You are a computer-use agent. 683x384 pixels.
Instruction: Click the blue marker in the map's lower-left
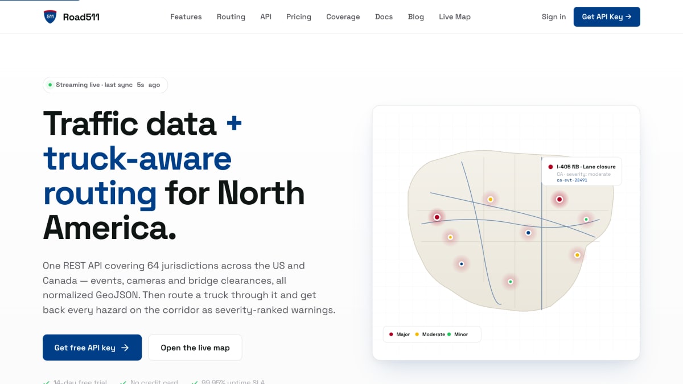click(x=462, y=264)
